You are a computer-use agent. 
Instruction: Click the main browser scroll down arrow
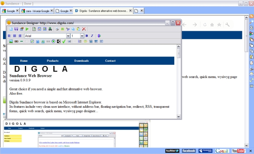click(246, 145)
